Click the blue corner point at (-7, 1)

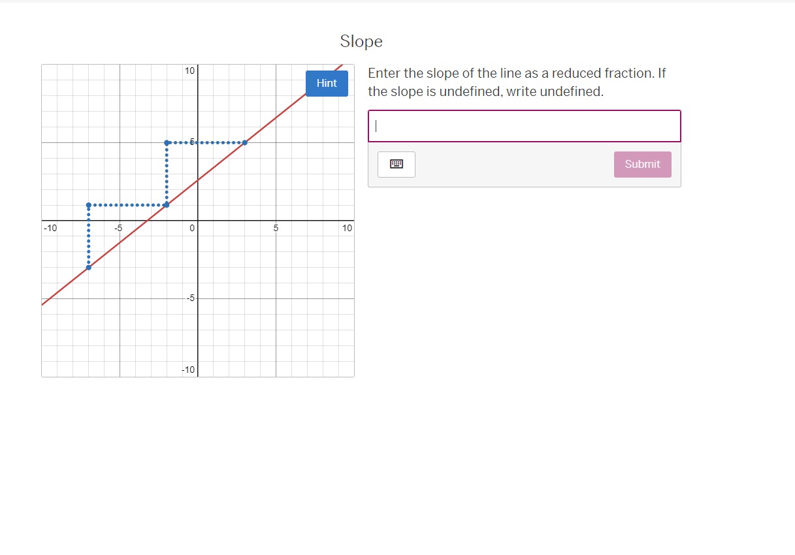pos(89,205)
